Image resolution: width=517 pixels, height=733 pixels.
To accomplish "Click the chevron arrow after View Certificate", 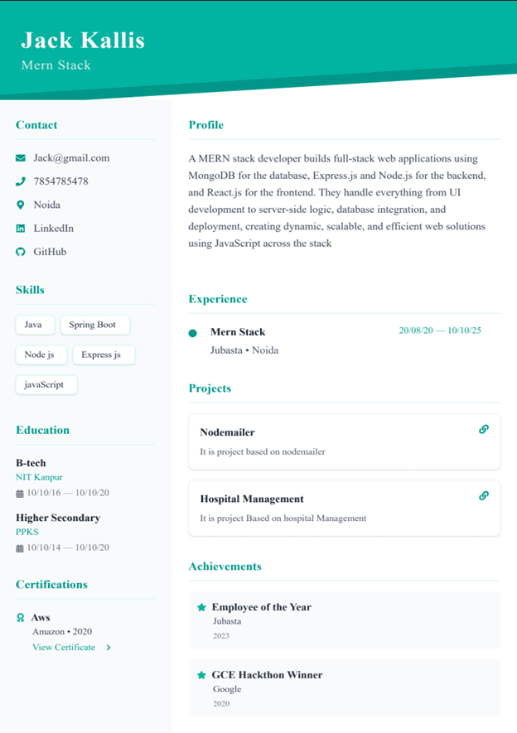I will pyautogui.click(x=109, y=648).
